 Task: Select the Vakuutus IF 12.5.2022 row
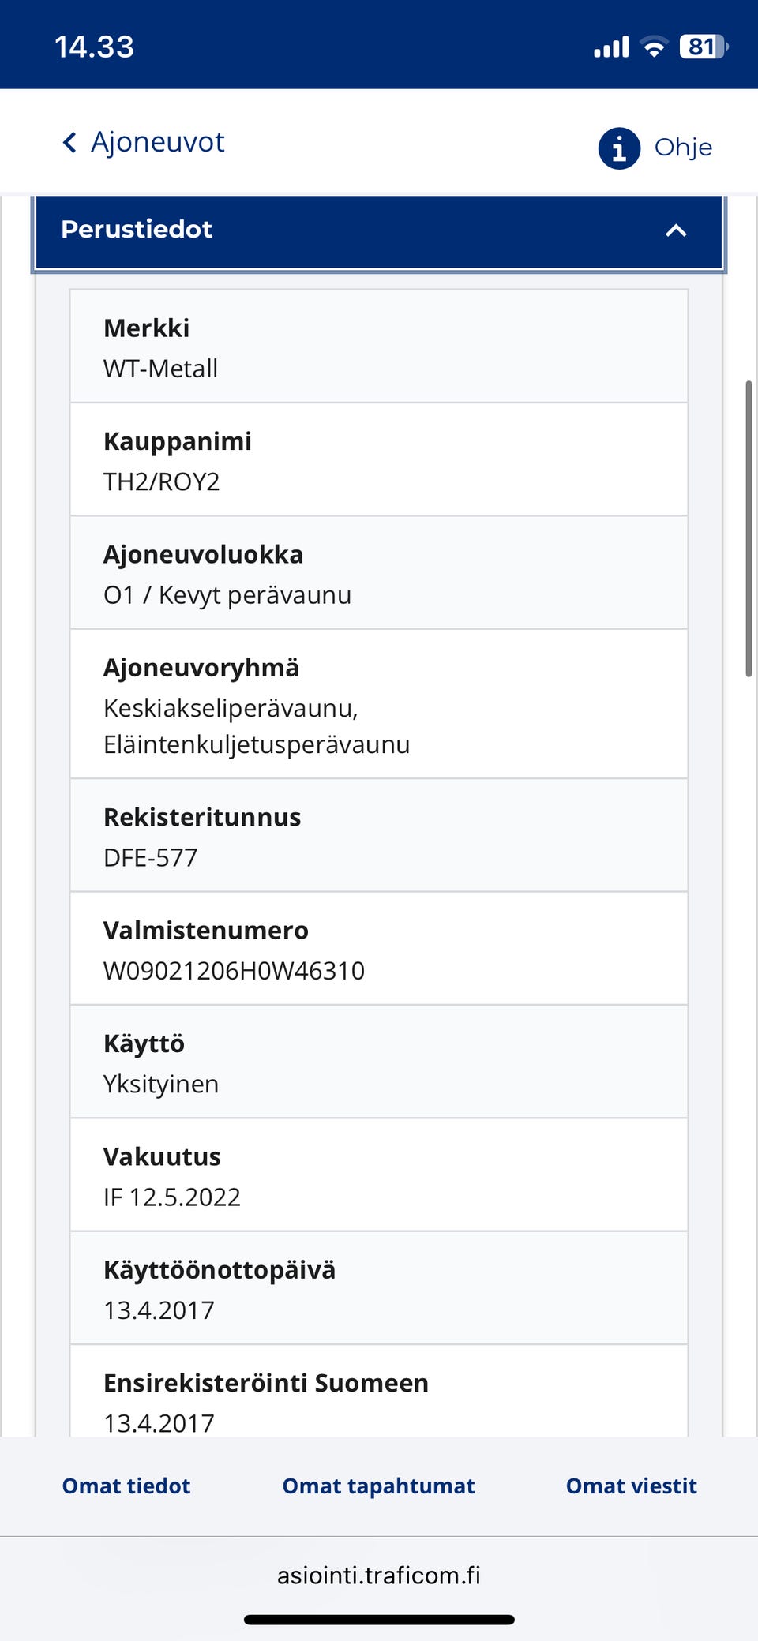[x=379, y=1175]
